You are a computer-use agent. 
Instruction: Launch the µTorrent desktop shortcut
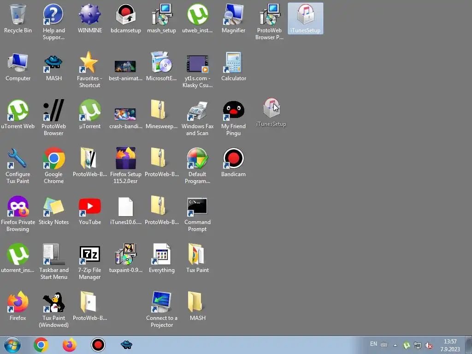click(x=90, y=114)
